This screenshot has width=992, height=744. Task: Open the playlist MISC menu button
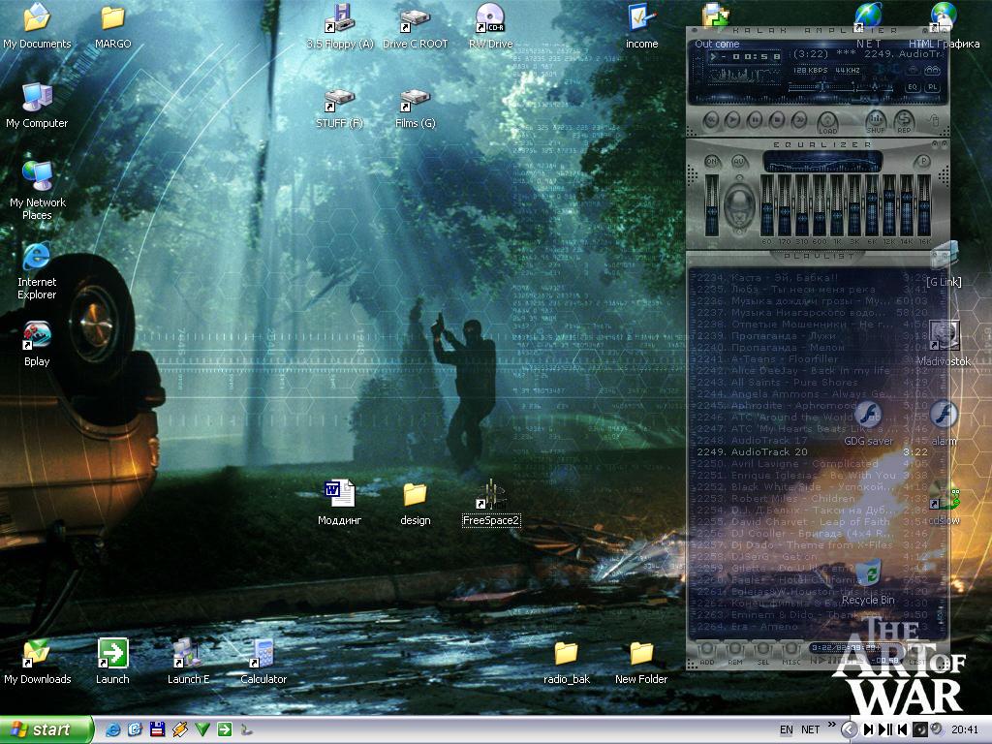tap(790, 653)
